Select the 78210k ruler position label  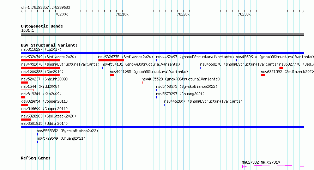pyautogui.click(x=122, y=14)
